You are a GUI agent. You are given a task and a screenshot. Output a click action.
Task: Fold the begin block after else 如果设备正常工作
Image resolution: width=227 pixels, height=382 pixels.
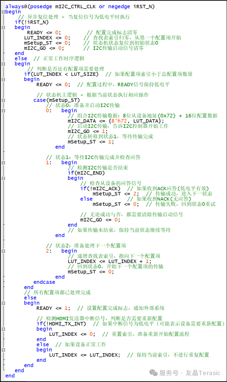pyautogui.click(x=3, y=350)
